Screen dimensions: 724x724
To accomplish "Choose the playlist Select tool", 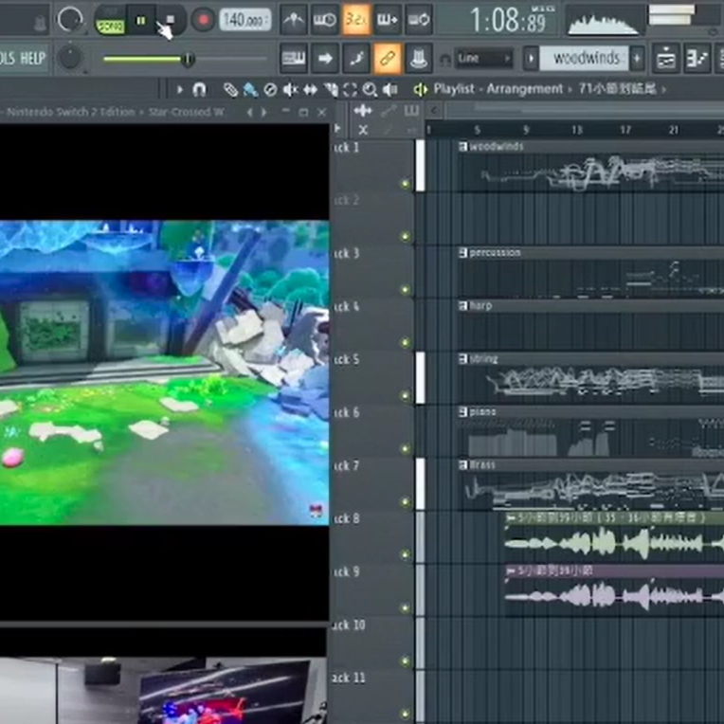I will tap(350, 90).
